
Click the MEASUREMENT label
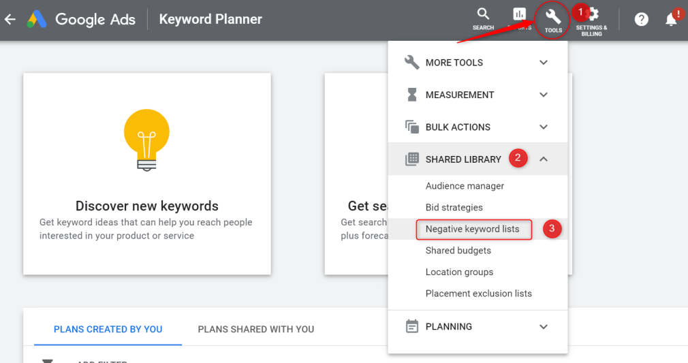pyautogui.click(x=460, y=95)
